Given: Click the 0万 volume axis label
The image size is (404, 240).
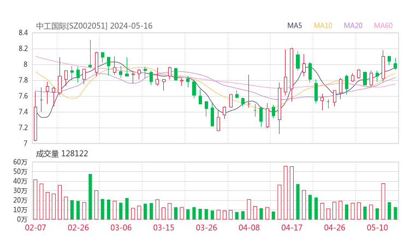Looking at the screenshot, I should (x=22, y=219).
